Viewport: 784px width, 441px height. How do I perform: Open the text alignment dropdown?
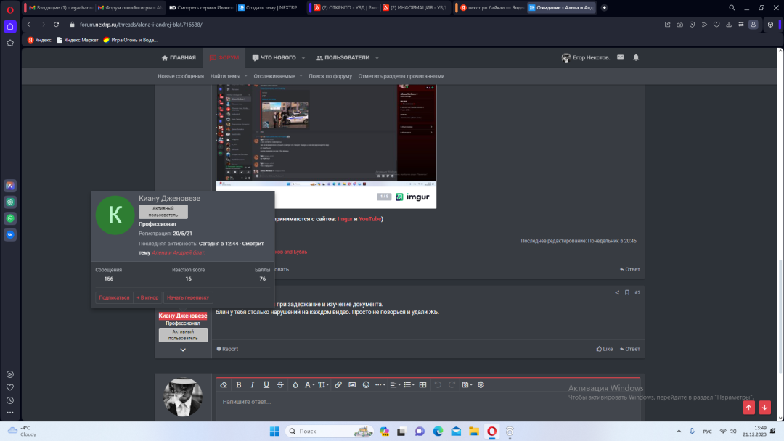pos(395,384)
